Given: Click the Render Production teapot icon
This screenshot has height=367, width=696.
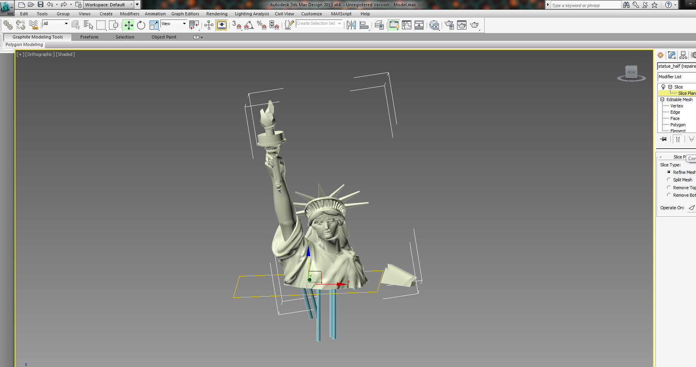Looking at the screenshot, I should click(x=475, y=25).
